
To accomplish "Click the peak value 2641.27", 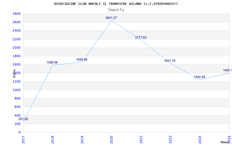I will coord(111,18).
